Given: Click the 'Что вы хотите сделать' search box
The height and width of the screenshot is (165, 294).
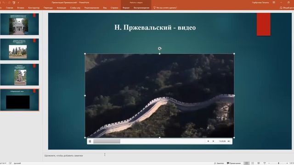Looking at the screenshot, I should point(165,8).
